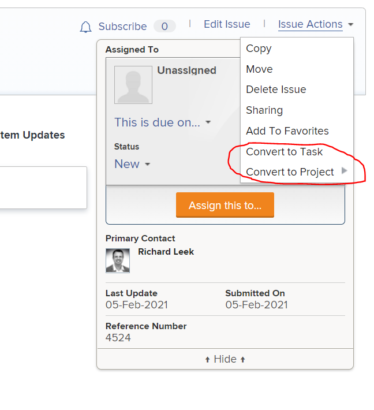
Task: Open Sharing from the menu
Action: pyautogui.click(x=264, y=110)
